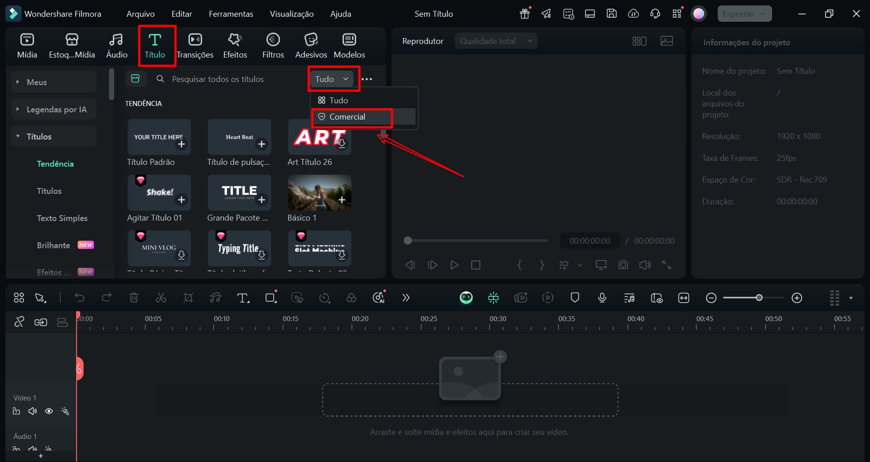Expand Legendas por IA category
Screen dimensions: 870x462
(x=54, y=109)
